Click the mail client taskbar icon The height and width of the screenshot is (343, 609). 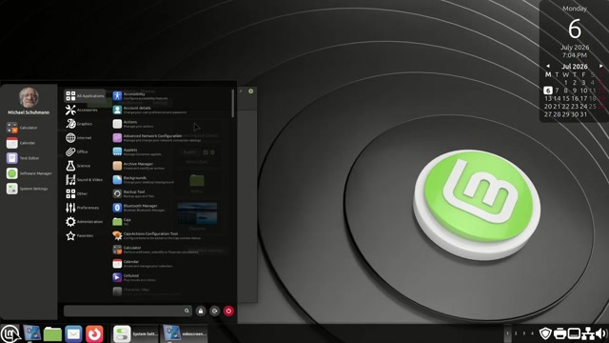click(73, 333)
